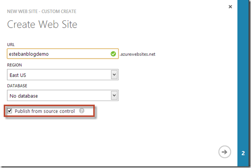
Task: Click the next step arrow button
Action: [x=225, y=152]
